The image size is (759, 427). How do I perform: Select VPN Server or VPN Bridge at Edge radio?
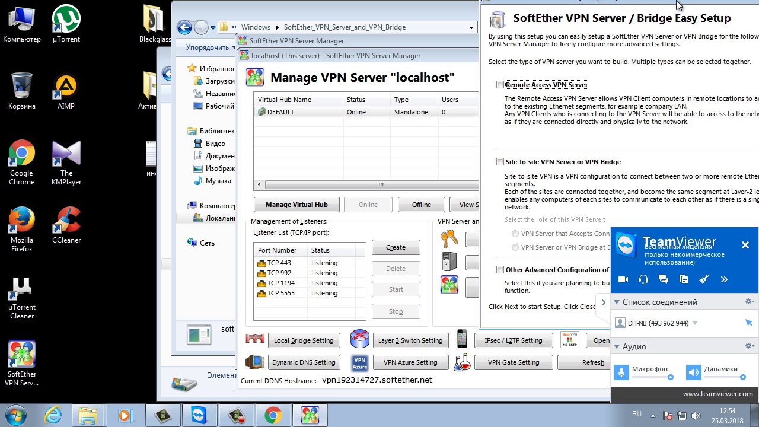pyautogui.click(x=515, y=247)
